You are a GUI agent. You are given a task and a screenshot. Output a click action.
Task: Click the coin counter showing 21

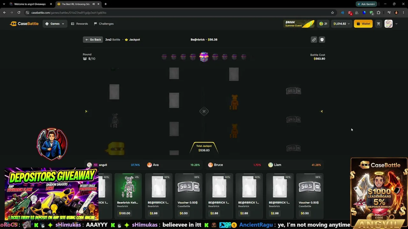click(323, 24)
